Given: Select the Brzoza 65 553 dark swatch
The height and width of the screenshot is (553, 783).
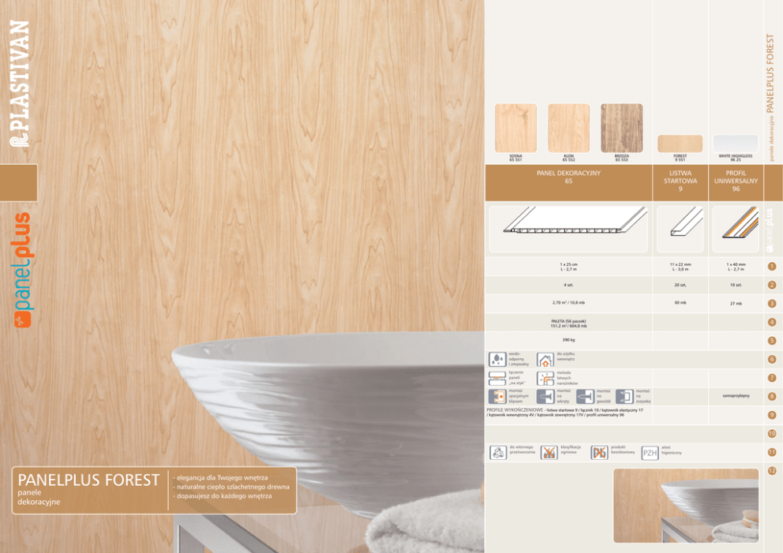Looking at the screenshot, I should pyautogui.click(x=621, y=128).
